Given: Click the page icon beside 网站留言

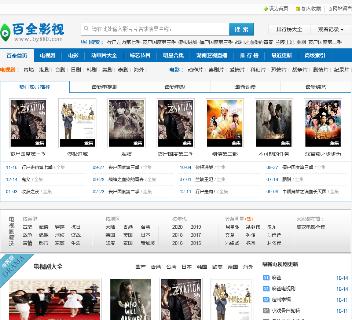Looking at the screenshot, I should [x=330, y=9].
